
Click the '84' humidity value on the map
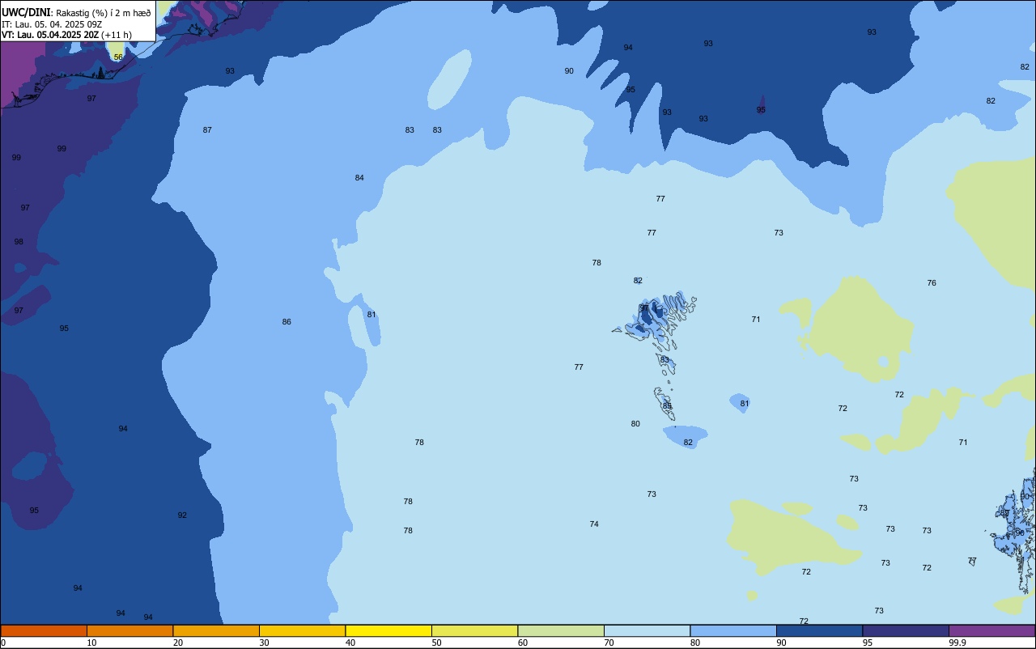tap(359, 178)
